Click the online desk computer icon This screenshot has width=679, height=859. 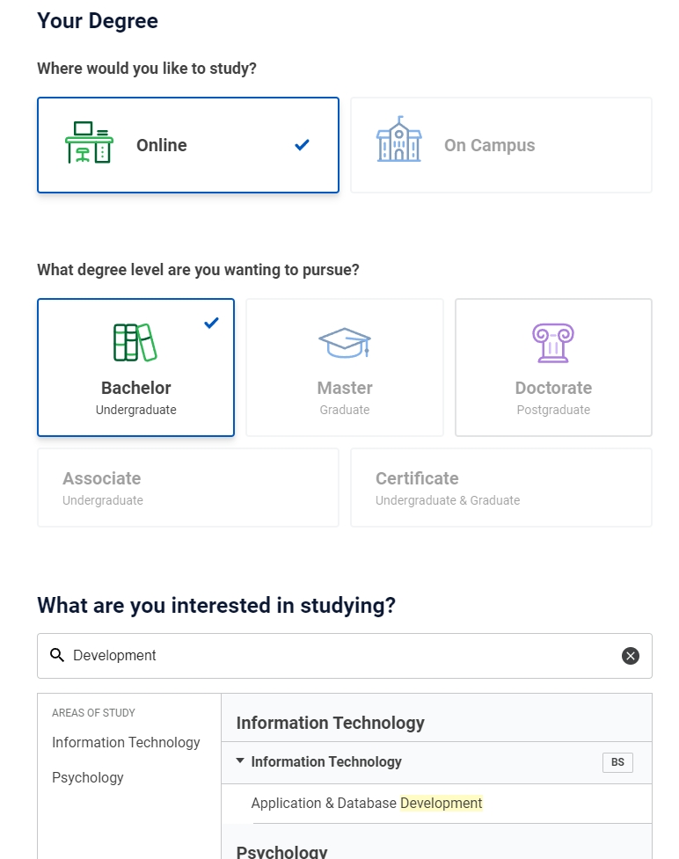tap(89, 142)
